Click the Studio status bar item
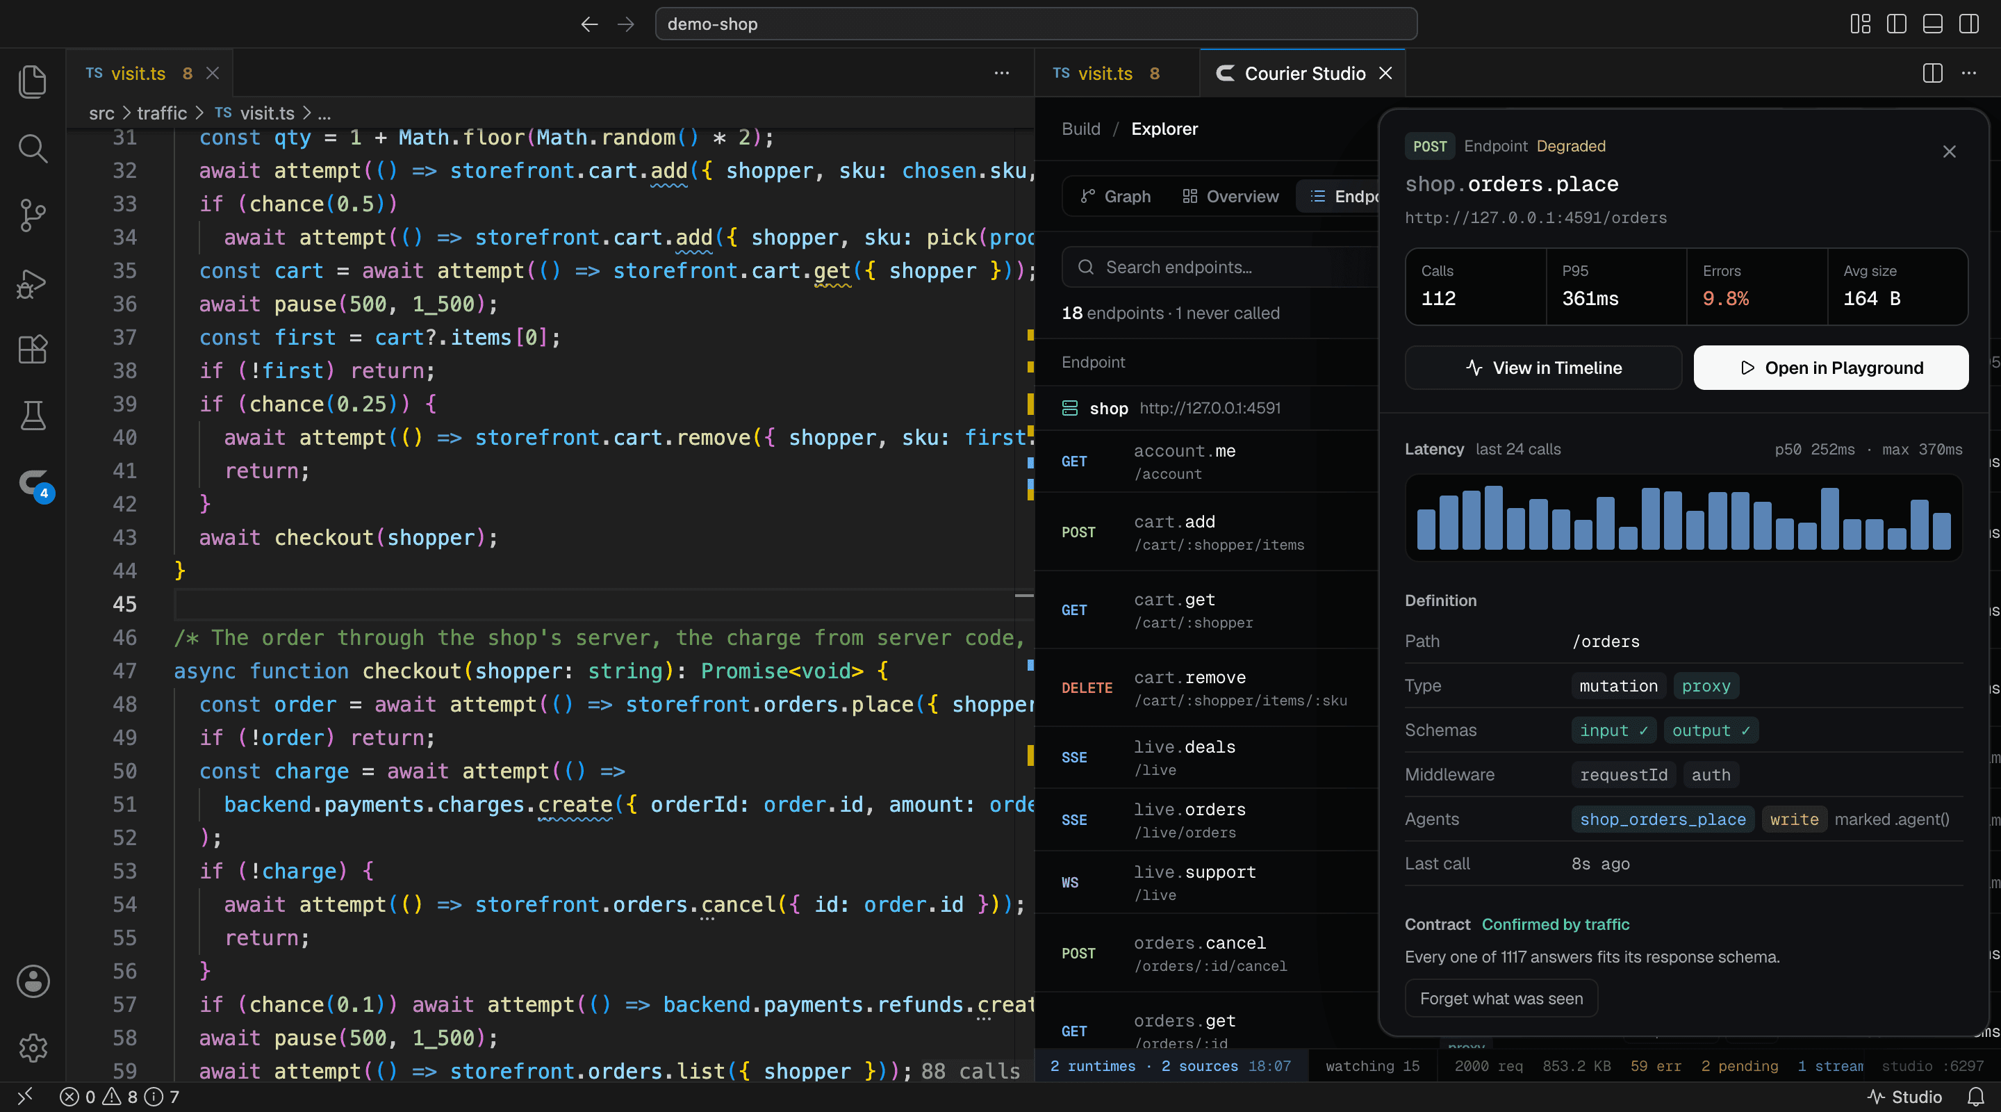 (x=1904, y=1097)
